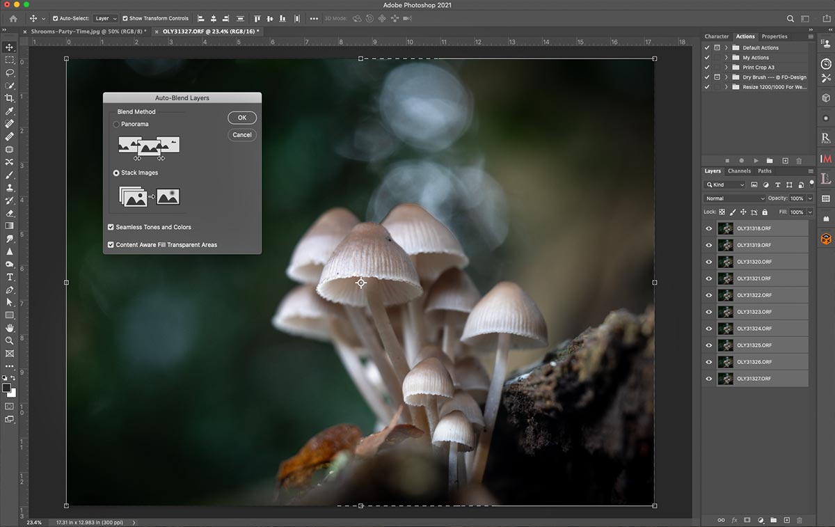Screen dimensions: 835x527
Task: Switch to the Channels tab
Action: point(739,171)
